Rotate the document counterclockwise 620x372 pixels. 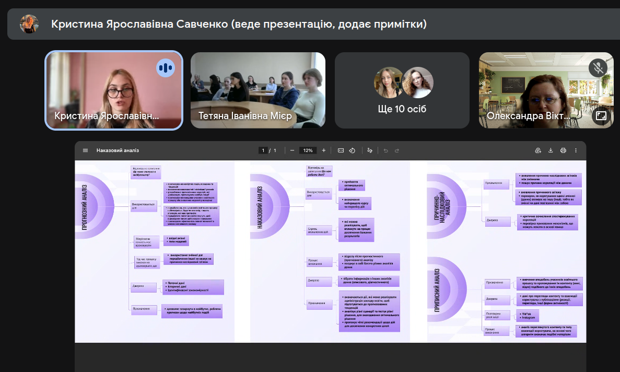point(352,150)
